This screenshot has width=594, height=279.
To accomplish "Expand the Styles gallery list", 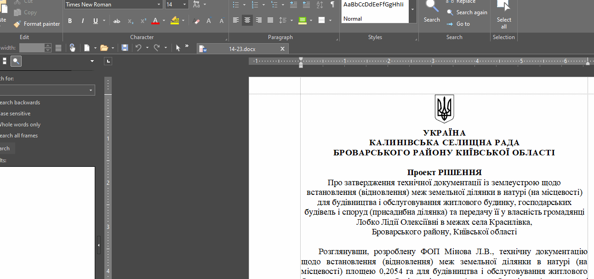I will pyautogui.click(x=412, y=10).
